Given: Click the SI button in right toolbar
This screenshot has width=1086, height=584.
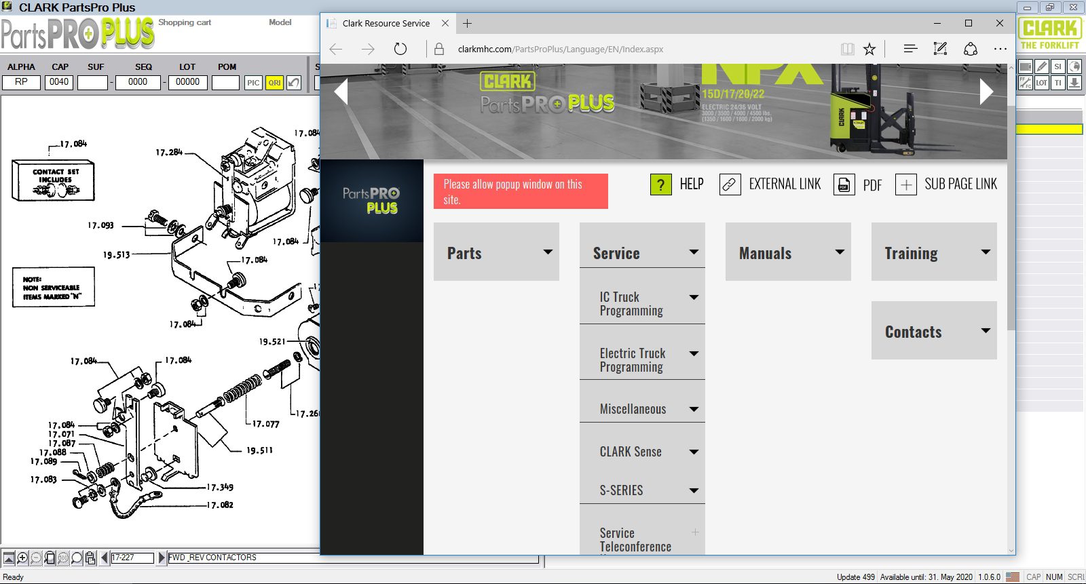Looking at the screenshot, I should click(1057, 66).
